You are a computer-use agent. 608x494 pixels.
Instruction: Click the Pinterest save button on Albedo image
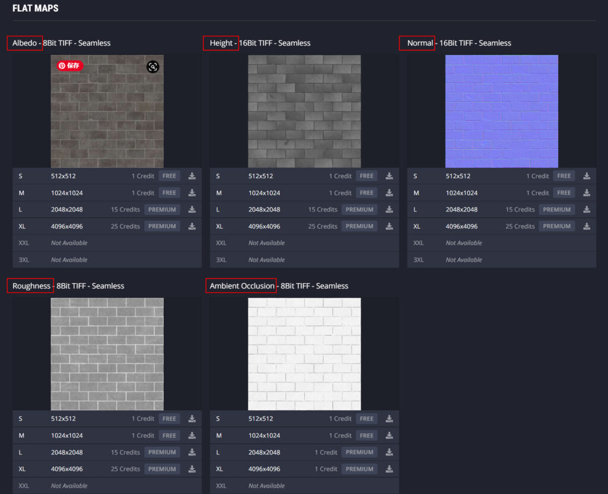pyautogui.click(x=70, y=65)
